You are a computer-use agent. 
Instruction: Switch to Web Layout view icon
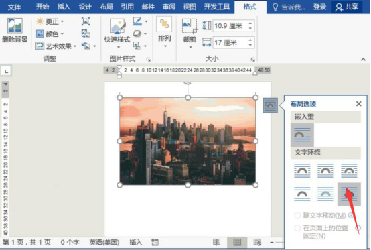[257, 242]
